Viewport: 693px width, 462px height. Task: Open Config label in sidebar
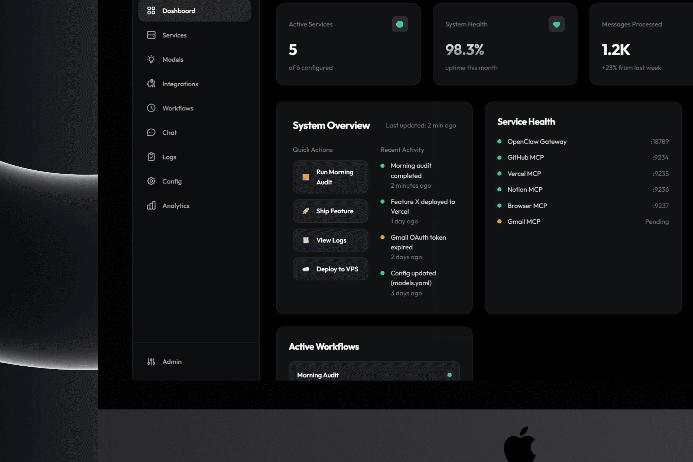(x=172, y=182)
